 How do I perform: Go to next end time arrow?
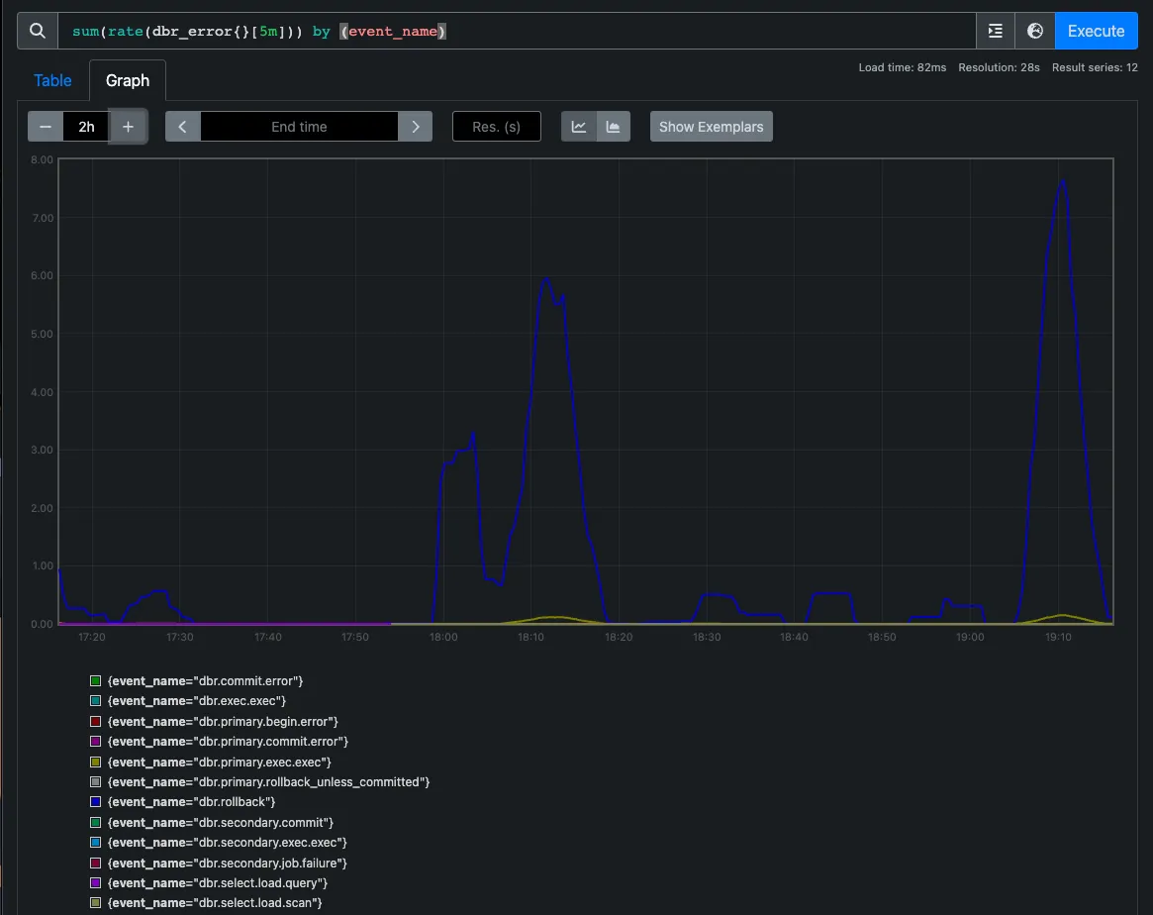415,127
